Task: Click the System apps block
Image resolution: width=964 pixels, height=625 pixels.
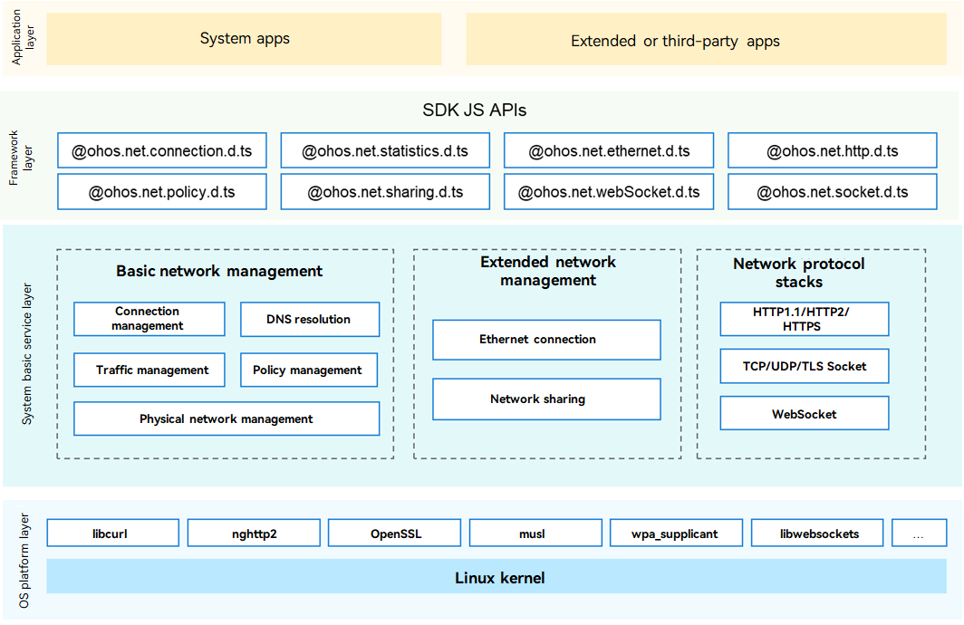Action: 244,39
